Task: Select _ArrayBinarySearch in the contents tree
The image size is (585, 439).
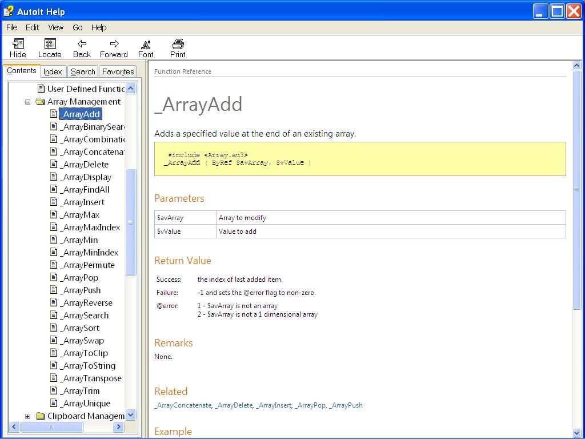Action: tap(92, 126)
